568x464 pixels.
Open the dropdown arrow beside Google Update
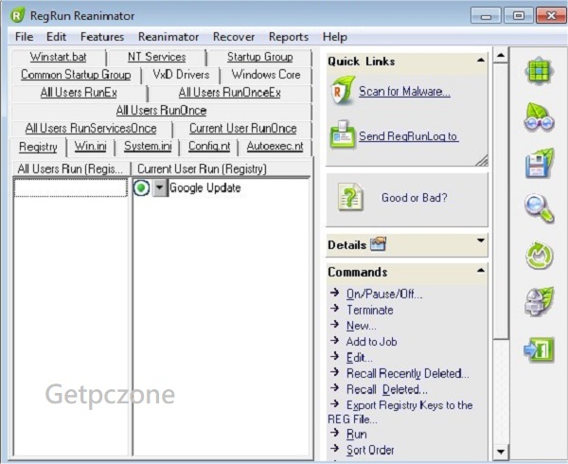click(159, 188)
